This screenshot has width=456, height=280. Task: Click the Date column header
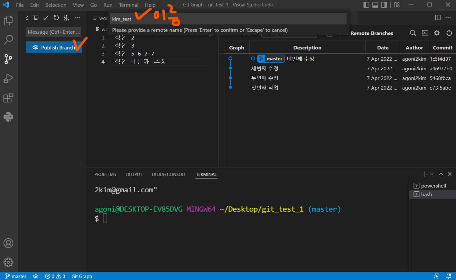(383, 48)
